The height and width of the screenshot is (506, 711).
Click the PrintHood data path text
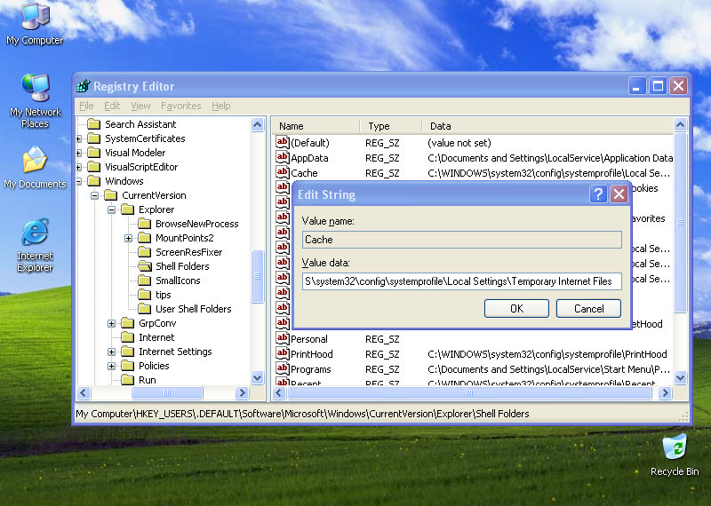coord(547,354)
